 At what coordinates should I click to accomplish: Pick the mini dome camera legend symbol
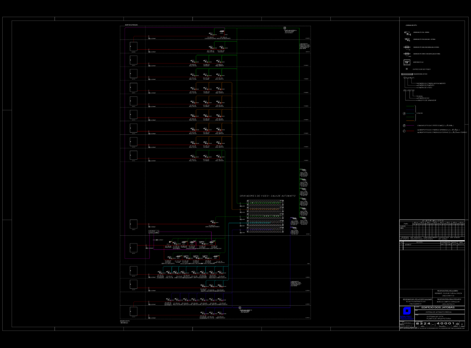point(407,48)
